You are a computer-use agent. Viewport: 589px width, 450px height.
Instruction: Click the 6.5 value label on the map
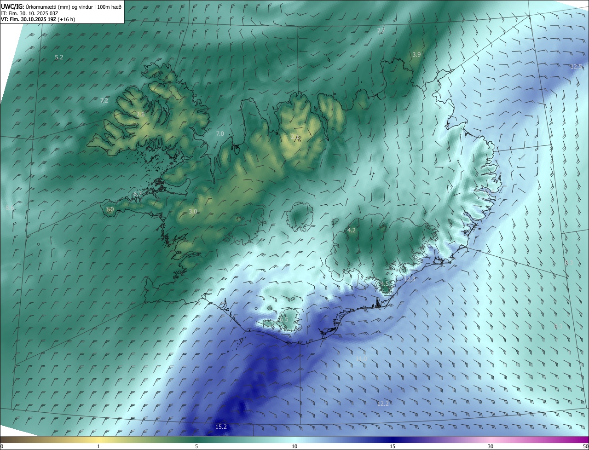click(283, 320)
